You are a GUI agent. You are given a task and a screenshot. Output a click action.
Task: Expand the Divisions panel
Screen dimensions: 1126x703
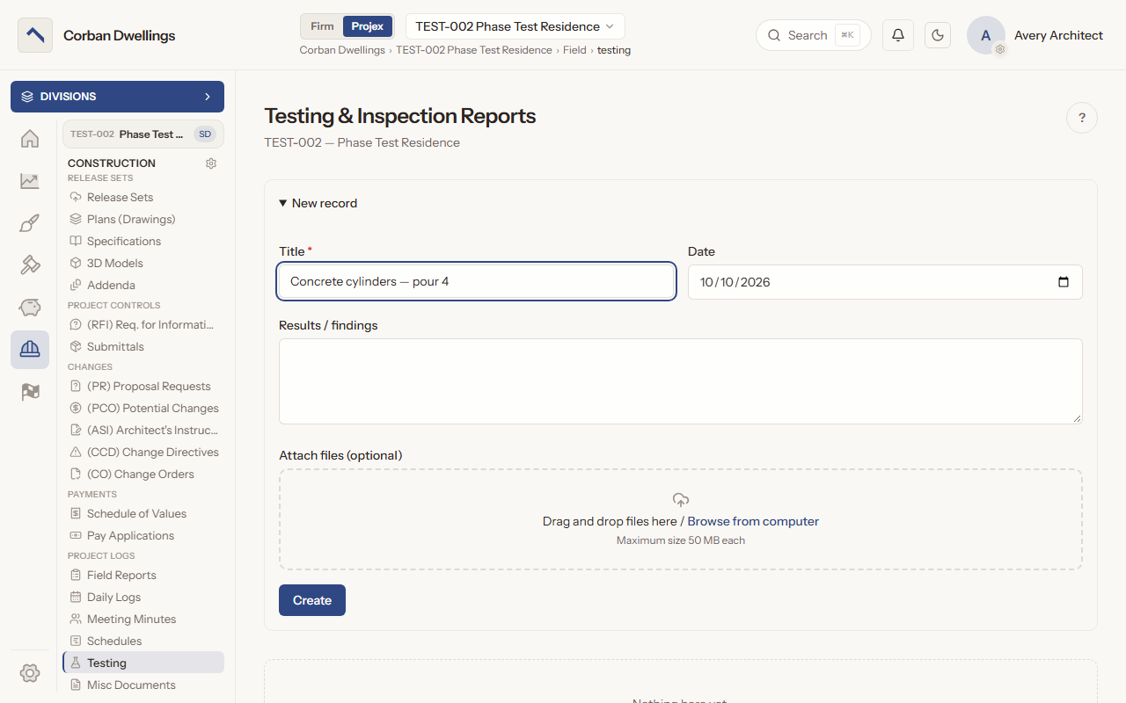coord(117,97)
